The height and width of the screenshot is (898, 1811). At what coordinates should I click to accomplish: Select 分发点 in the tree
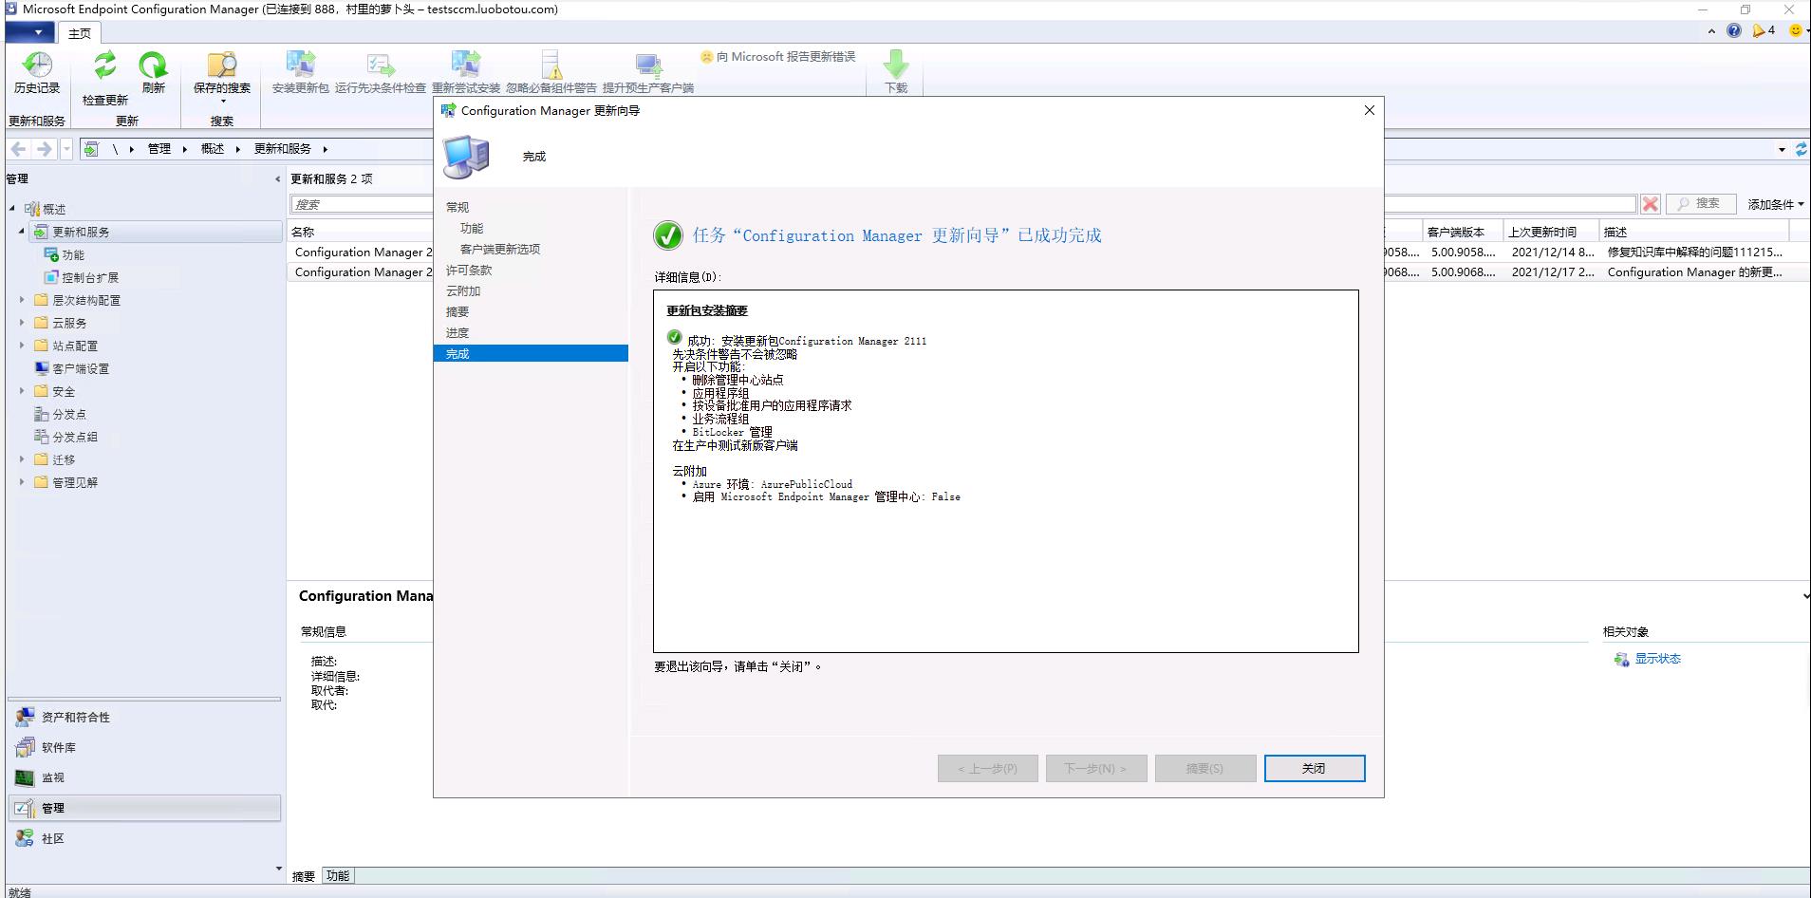68,414
